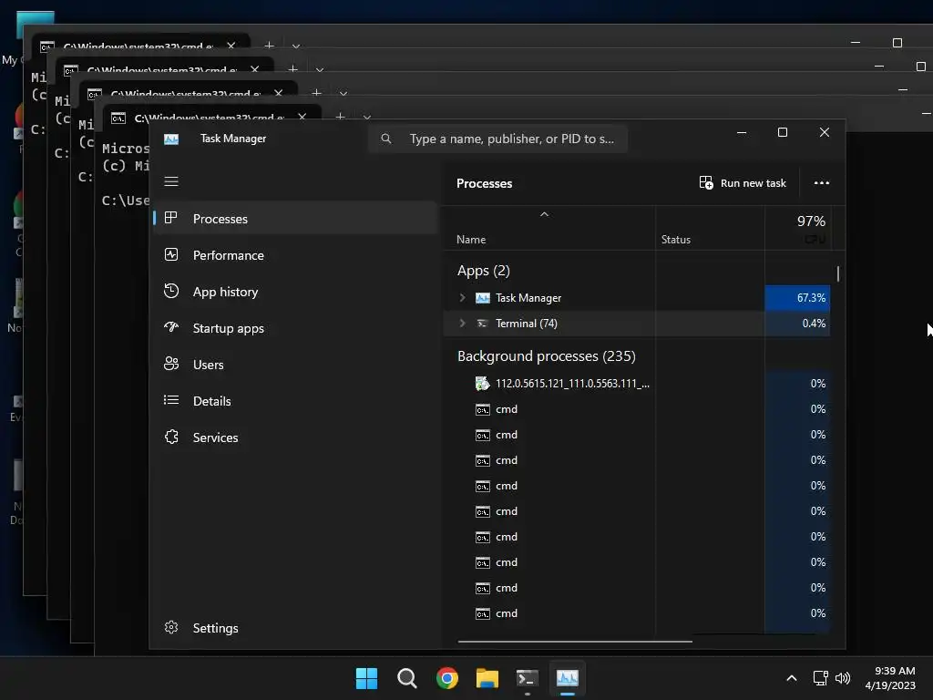Open App history page
Image resolution: width=933 pixels, height=700 pixels.
pyautogui.click(x=295, y=292)
